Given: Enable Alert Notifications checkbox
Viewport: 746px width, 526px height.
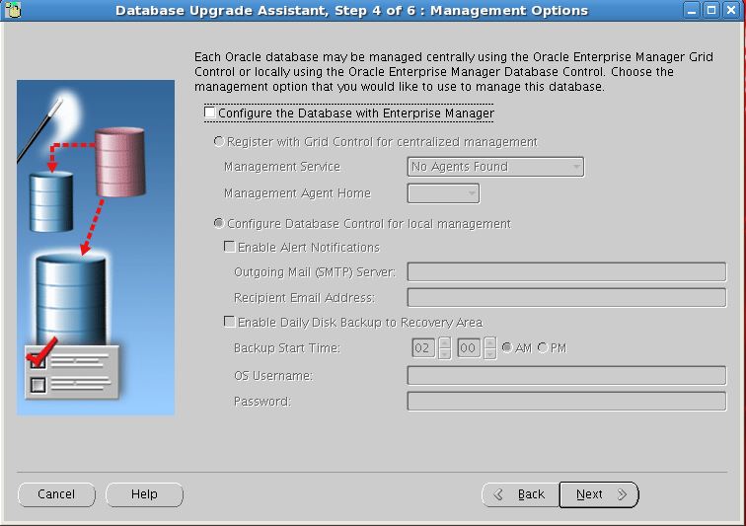Looking at the screenshot, I should click(x=229, y=247).
